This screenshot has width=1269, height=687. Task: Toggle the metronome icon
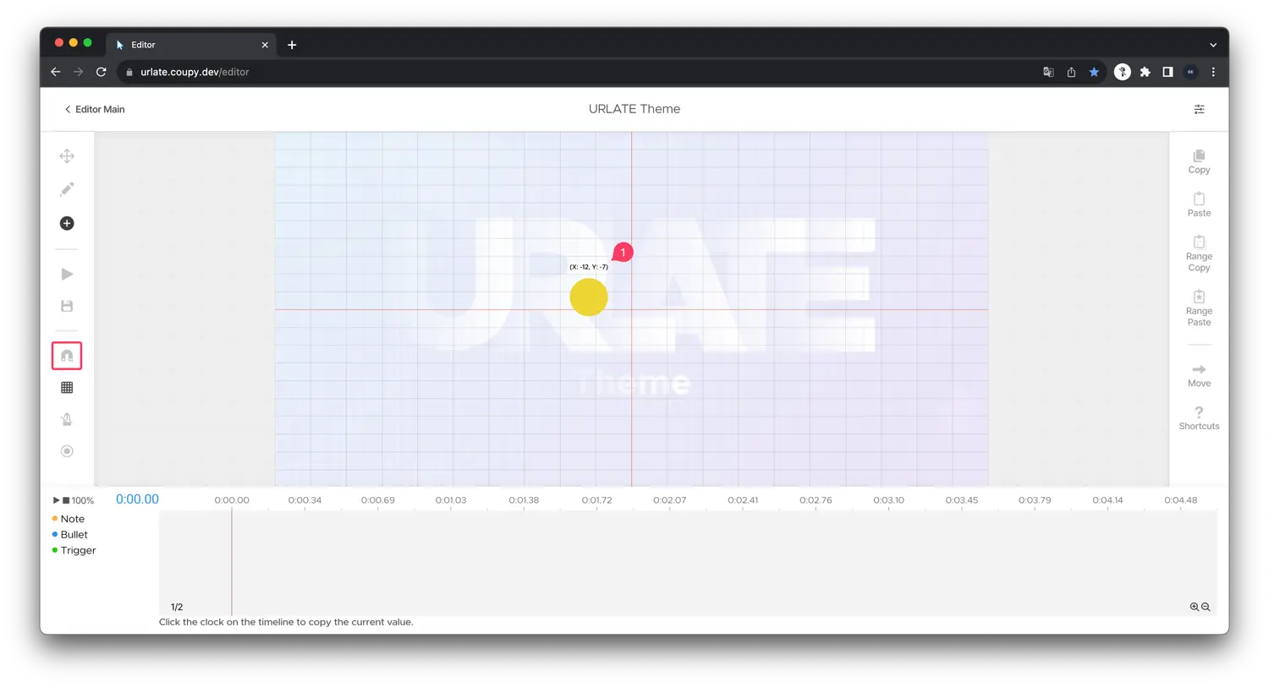click(67, 419)
